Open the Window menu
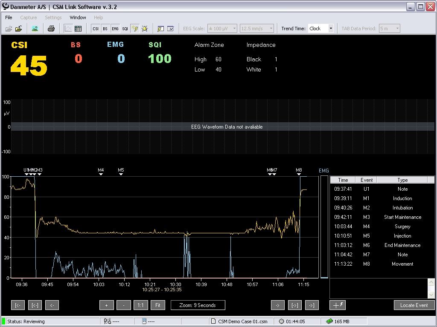 [78, 17]
